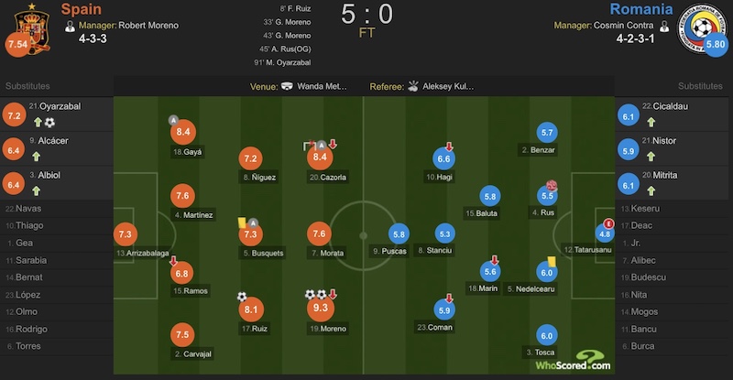
Task: Click the stadium icon next to Venue
Action: click(x=287, y=86)
